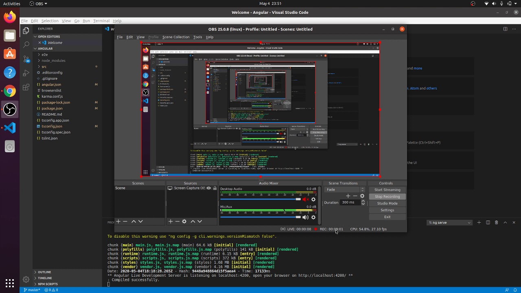Move the source down in OBS Sources panel
This screenshot has height=293, width=521.
tap(199, 221)
